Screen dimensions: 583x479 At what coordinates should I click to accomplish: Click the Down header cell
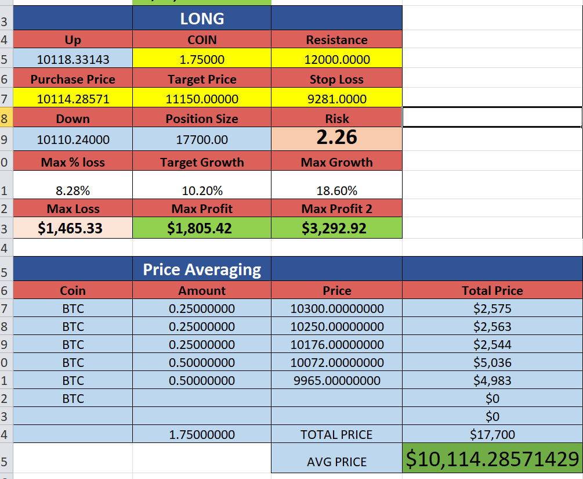tap(73, 118)
